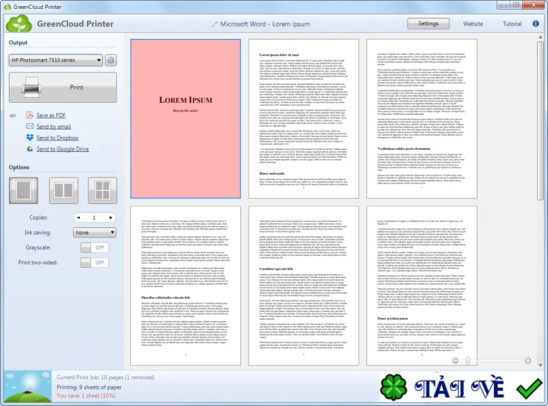Click the Dropbox icon
The height and width of the screenshot is (406, 548).
[29, 138]
